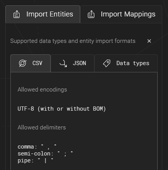Click the tag icon for Data types
Image resolution: width=168 pixels, height=170 pixels.
click(x=107, y=63)
